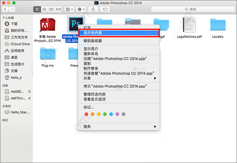Choose 复制 (Duplicate) in context menu
This screenshot has width=237, height=163.
pos(118,63)
